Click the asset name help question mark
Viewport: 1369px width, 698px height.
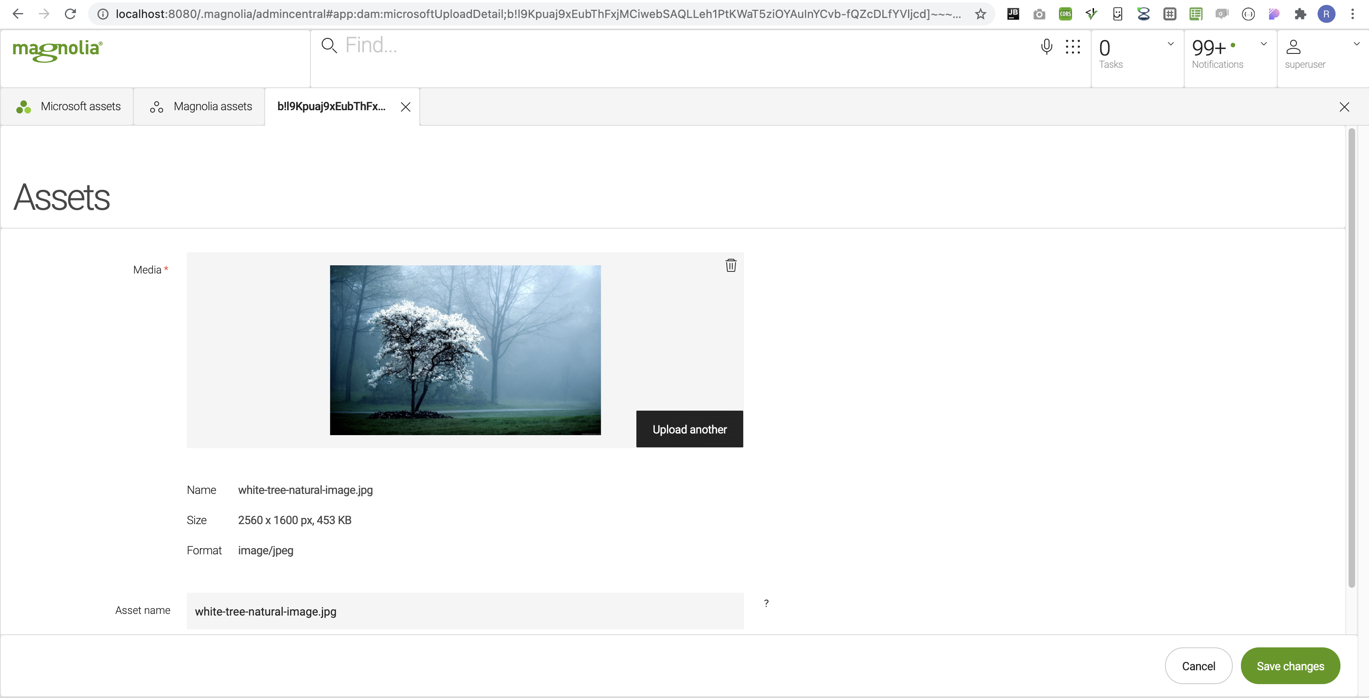click(x=766, y=603)
